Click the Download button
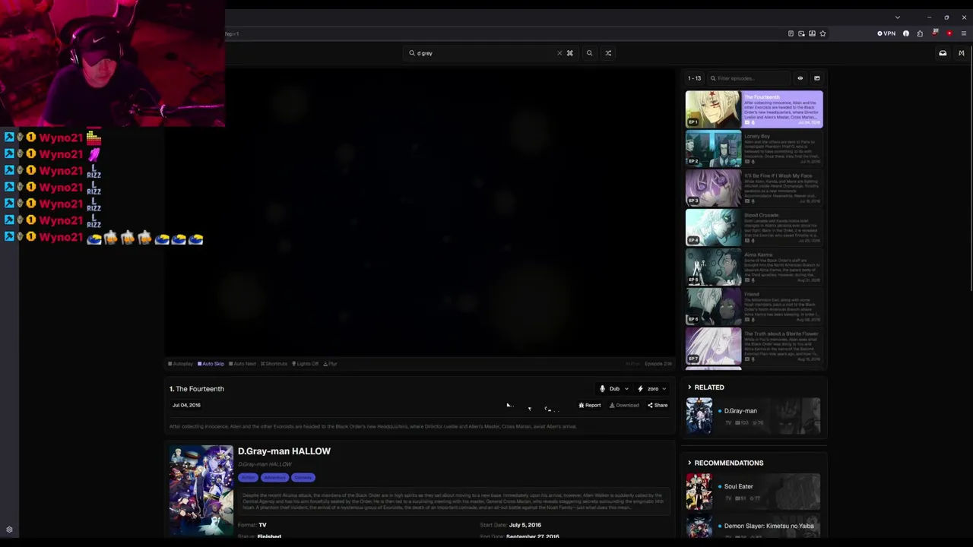This screenshot has width=973, height=547. 624,406
